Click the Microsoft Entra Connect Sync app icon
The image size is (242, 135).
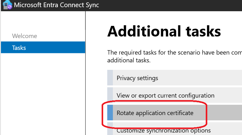[7, 5]
